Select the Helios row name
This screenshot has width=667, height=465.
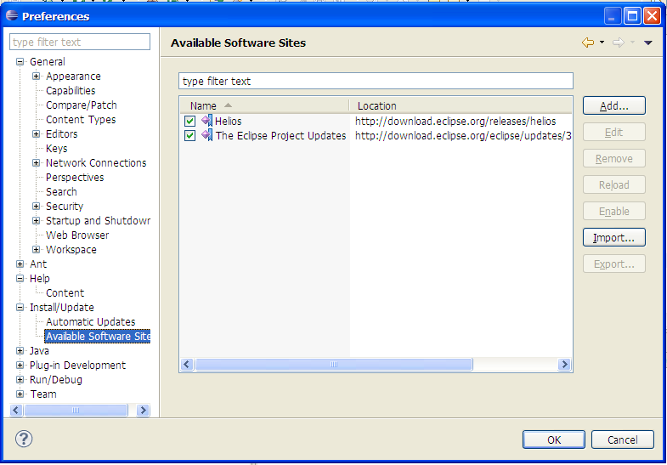(x=228, y=122)
